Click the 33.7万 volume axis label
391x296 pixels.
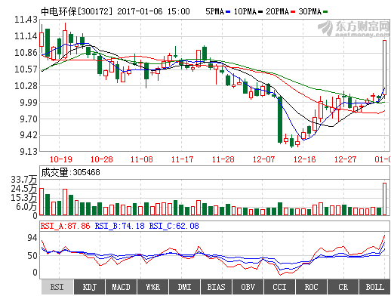pyautogui.click(x=24, y=180)
